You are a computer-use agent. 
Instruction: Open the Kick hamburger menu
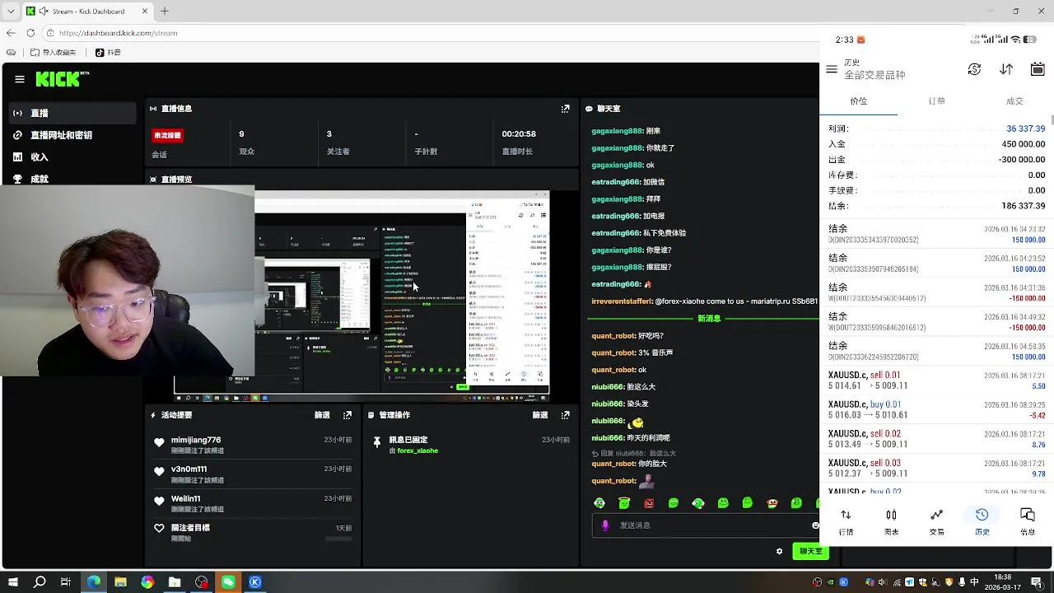20,79
